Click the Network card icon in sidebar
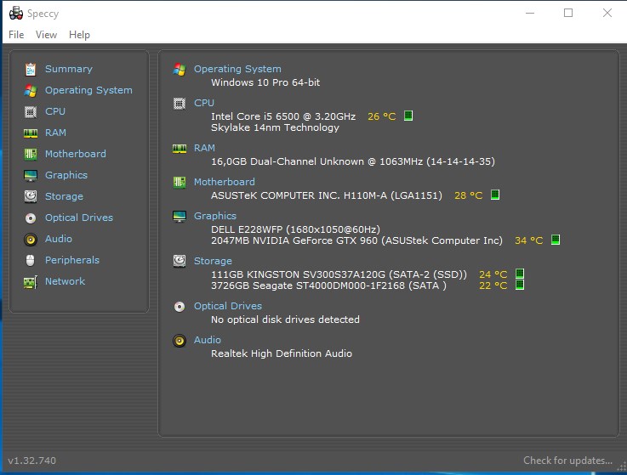627x475 pixels. click(x=31, y=282)
